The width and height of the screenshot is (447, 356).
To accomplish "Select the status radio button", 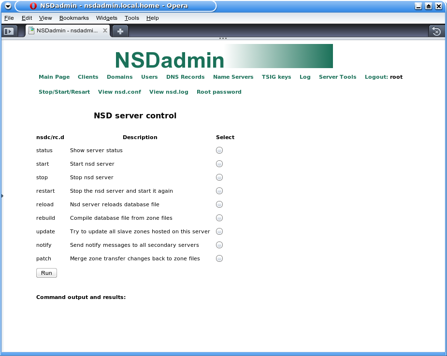I will coord(219,150).
